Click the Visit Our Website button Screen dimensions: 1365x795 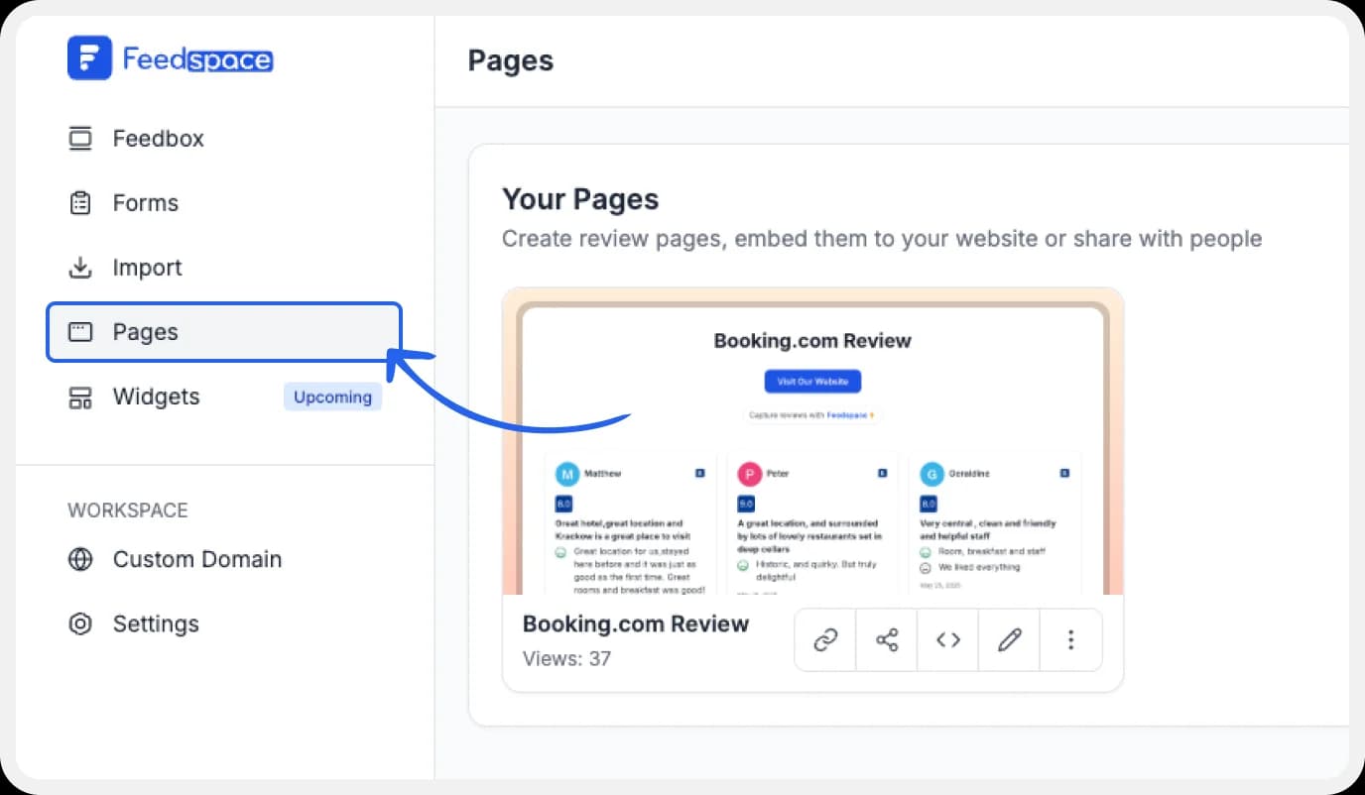(812, 381)
